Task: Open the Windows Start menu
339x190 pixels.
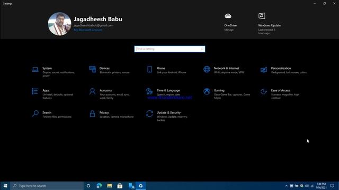Action: click(5, 186)
